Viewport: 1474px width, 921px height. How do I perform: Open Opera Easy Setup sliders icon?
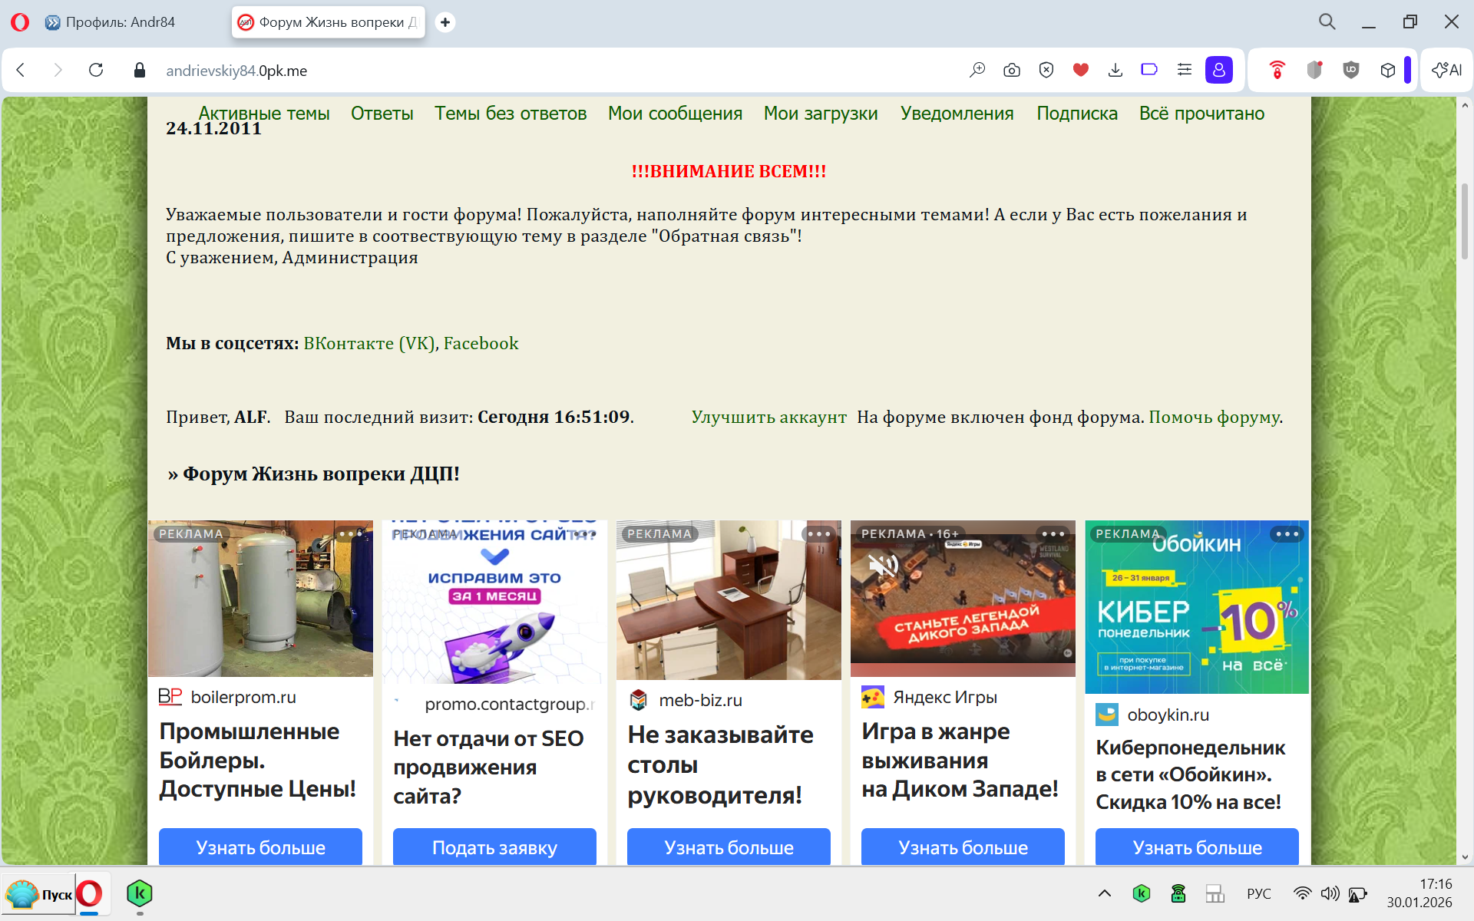(x=1185, y=70)
